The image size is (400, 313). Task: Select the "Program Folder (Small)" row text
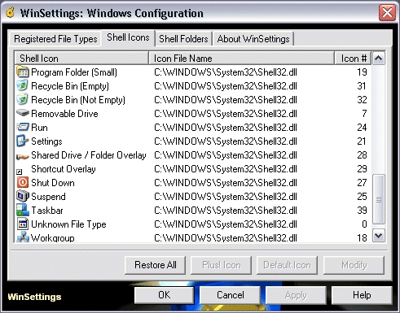[x=74, y=72]
